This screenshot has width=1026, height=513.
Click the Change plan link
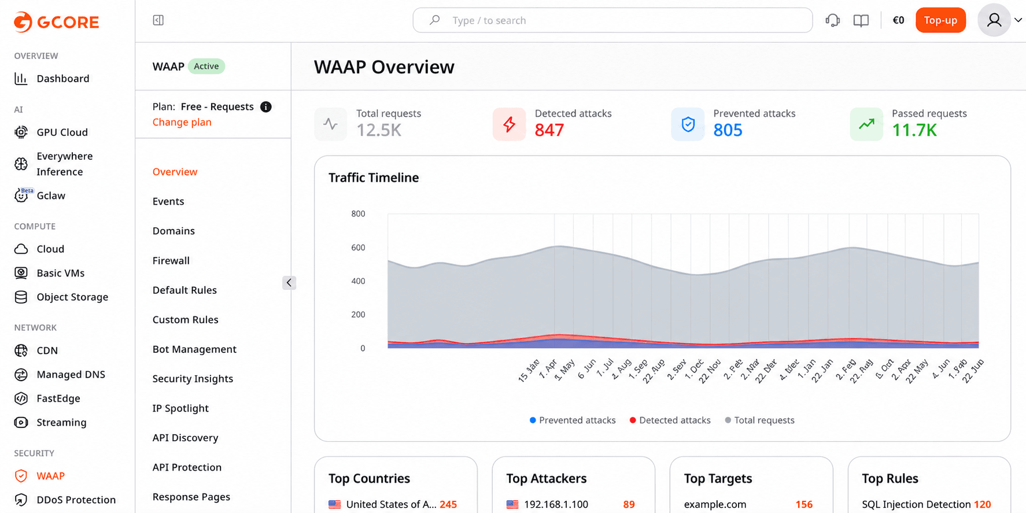pos(182,122)
